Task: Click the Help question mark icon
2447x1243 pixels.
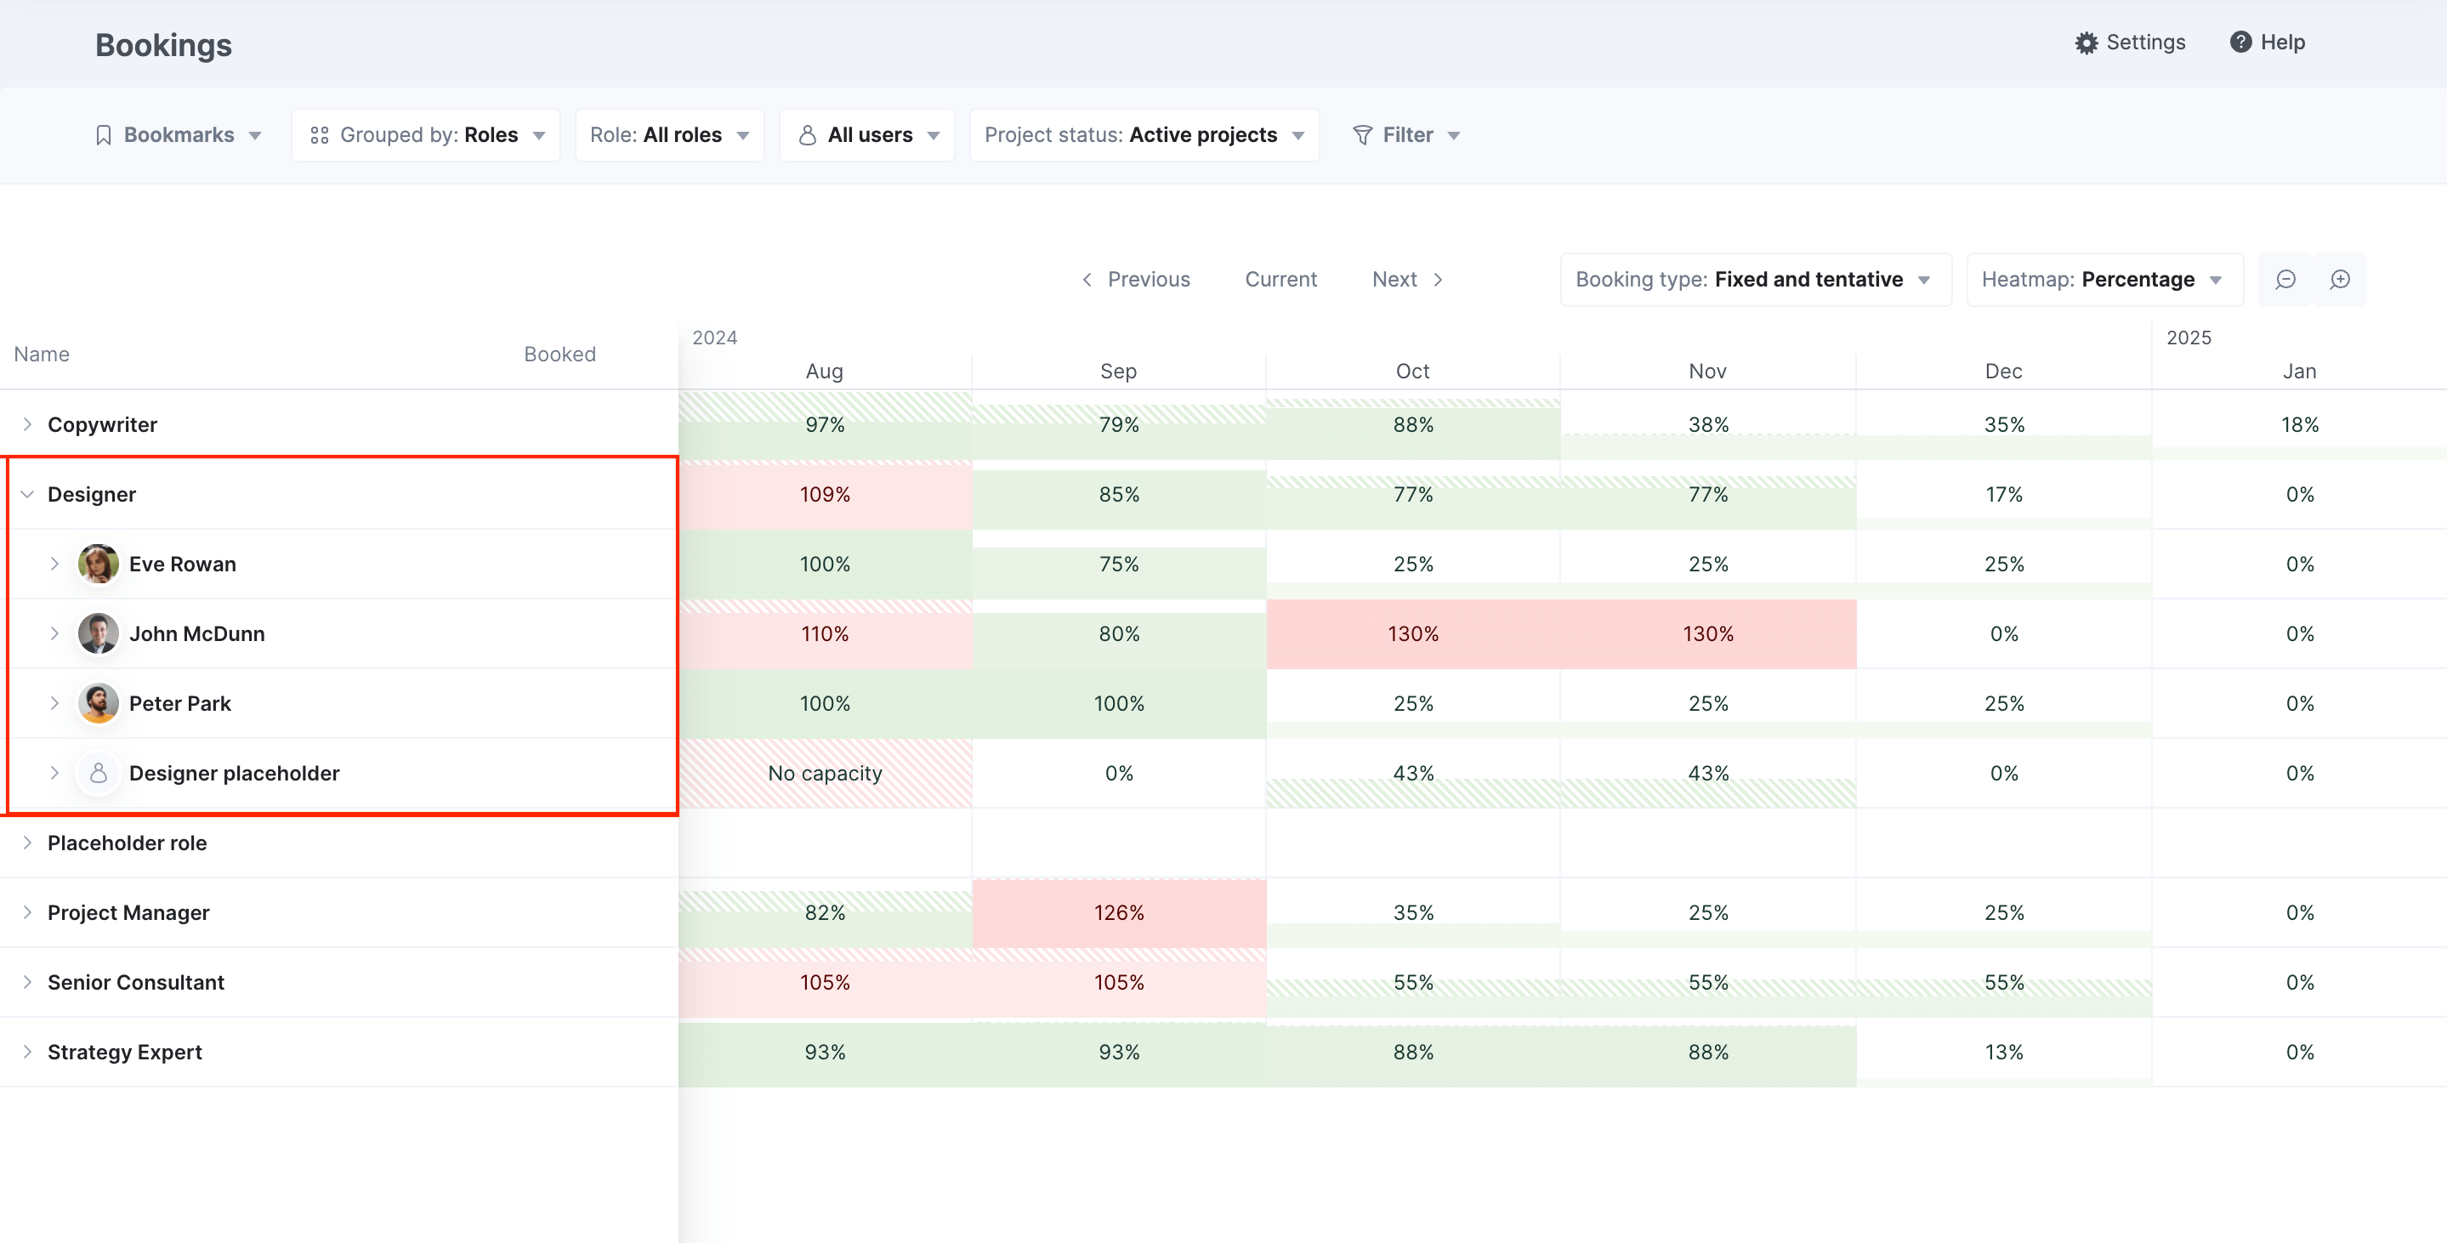Action: (x=2241, y=42)
